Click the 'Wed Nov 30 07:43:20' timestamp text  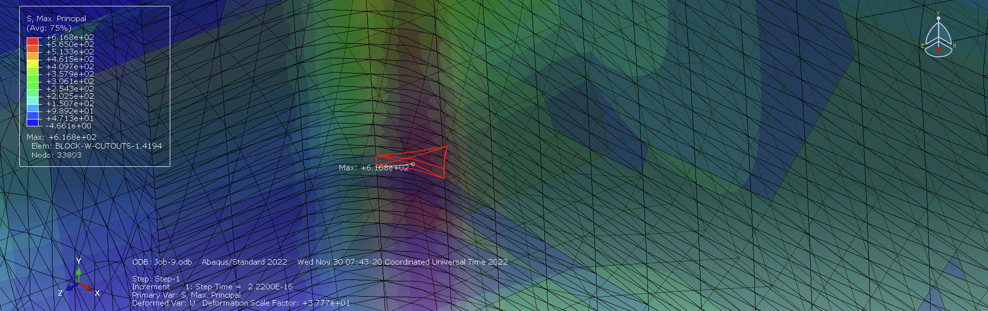340,262
